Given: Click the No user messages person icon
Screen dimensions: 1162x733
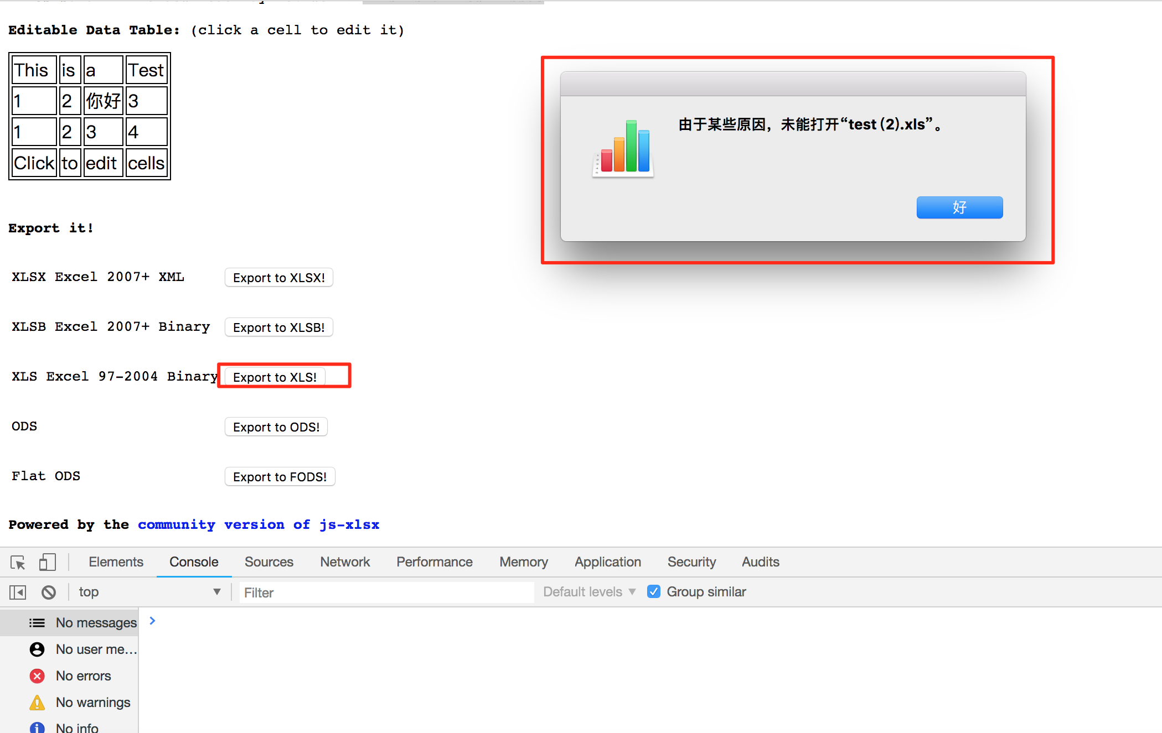Looking at the screenshot, I should pos(37,649).
